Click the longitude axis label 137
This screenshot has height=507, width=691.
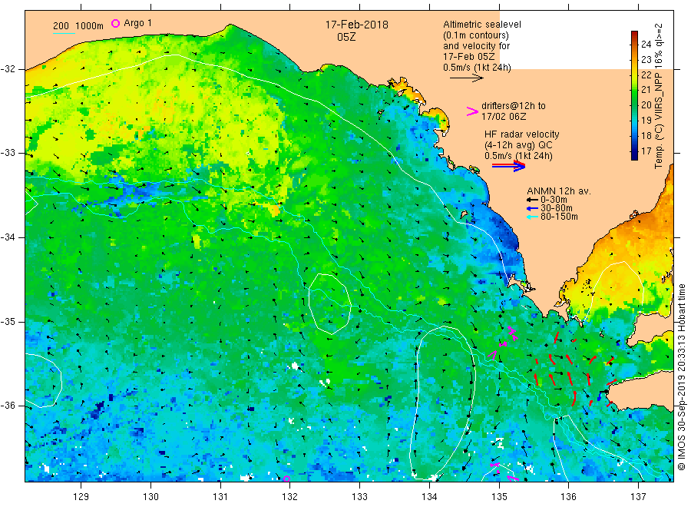click(x=638, y=497)
